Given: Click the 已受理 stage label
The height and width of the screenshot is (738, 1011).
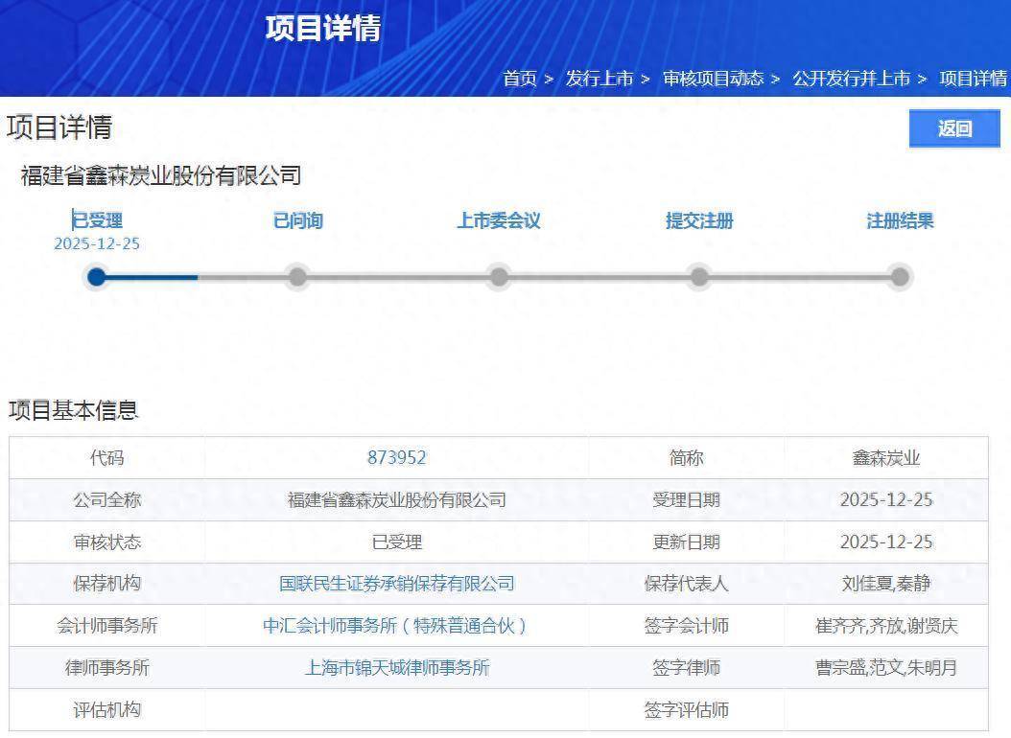Looking at the screenshot, I should pyautogui.click(x=98, y=221).
